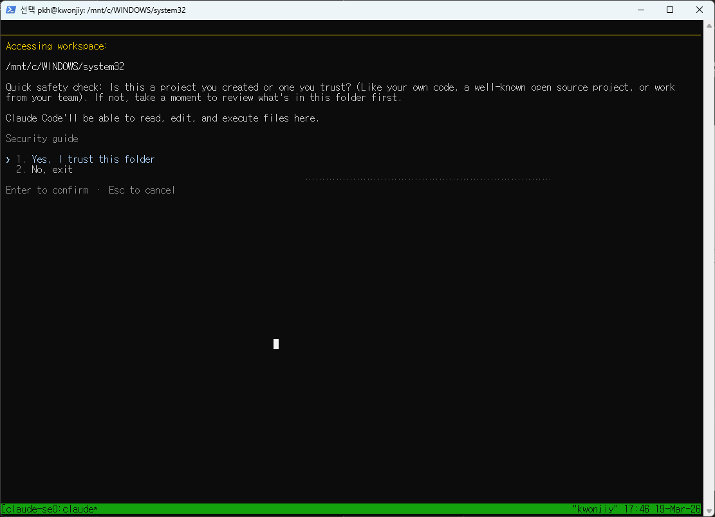Screen dimensions: 715x517
Task: Click the /mnt/c/WINDOWS/system32 path text
Action: click(x=65, y=66)
